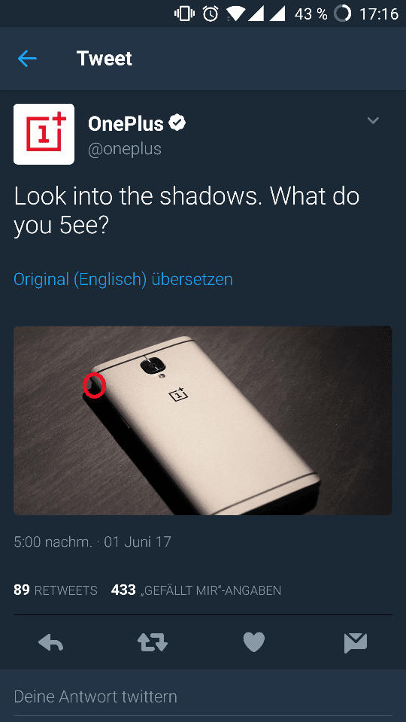Retweet this OnePlus tweet

click(153, 642)
